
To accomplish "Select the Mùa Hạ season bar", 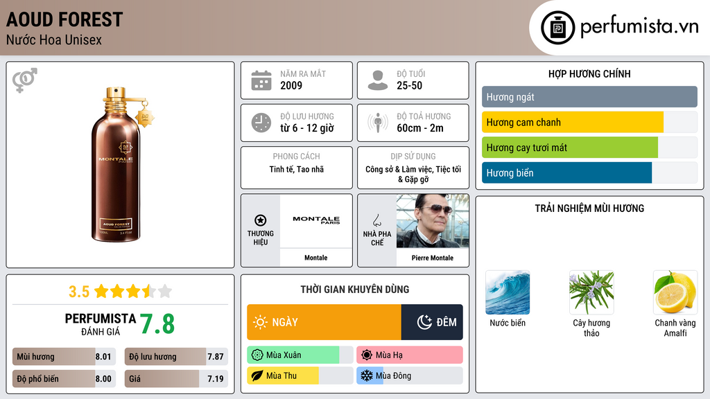I will pyautogui.click(x=409, y=355).
